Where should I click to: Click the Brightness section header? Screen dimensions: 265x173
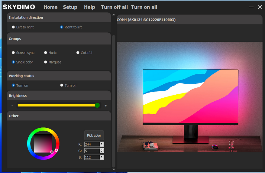click(x=59, y=96)
